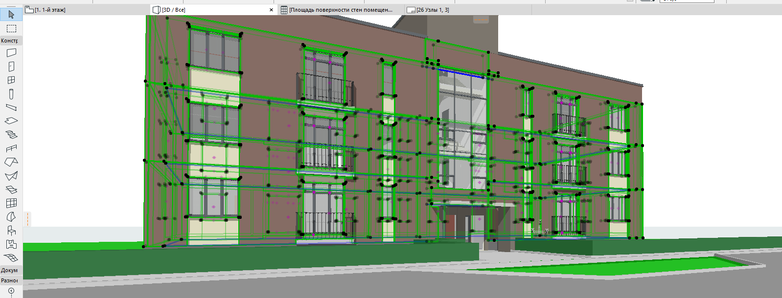Open the 26 Узлы 1, 3 tab

[433, 10]
